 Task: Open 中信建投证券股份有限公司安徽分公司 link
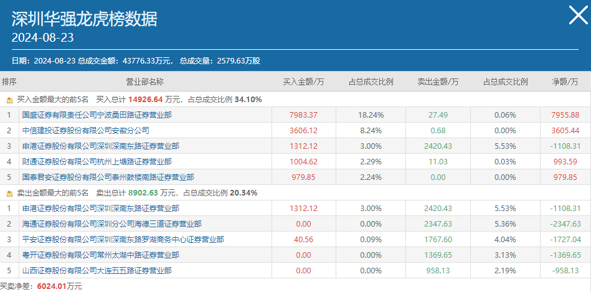point(85,131)
